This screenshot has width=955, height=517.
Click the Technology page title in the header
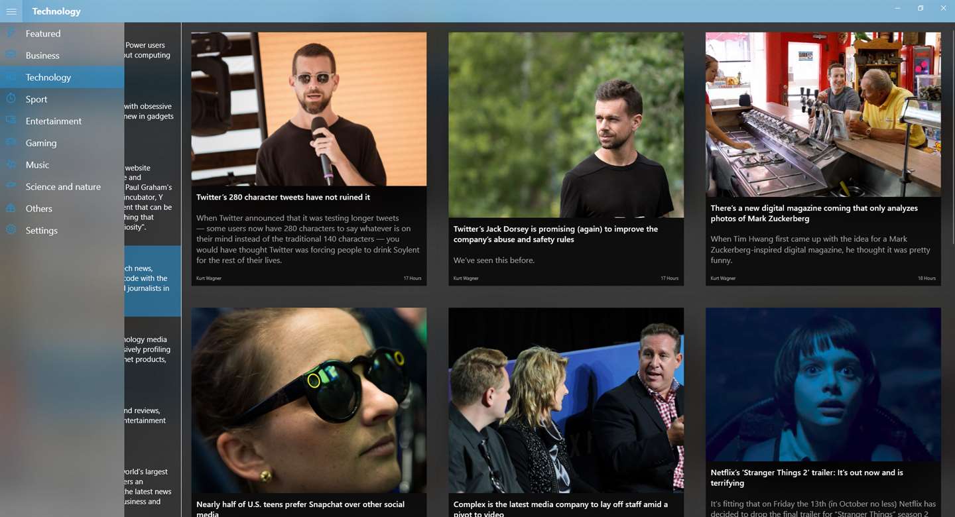coord(56,11)
